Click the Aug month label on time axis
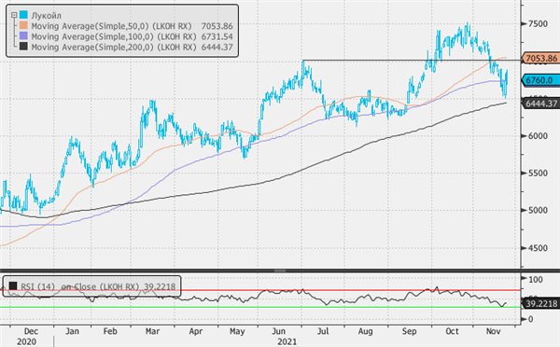The height and width of the screenshot is (347, 560). coord(365,332)
